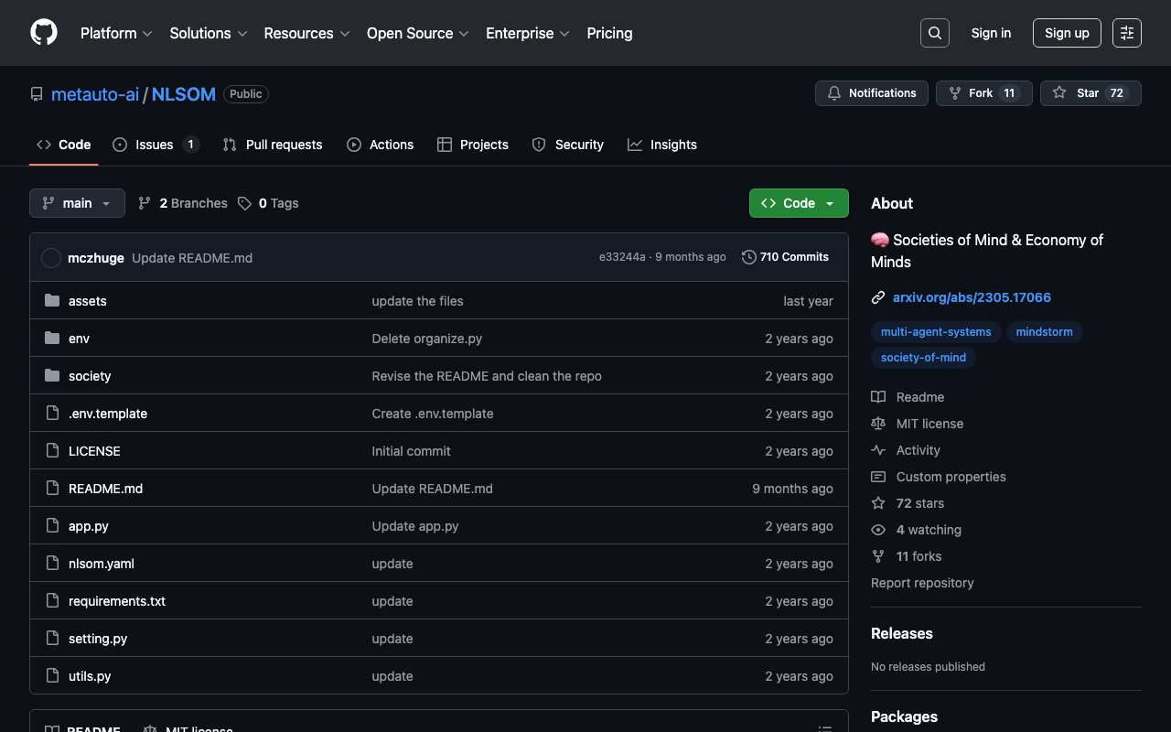Expand the Platform menu

click(x=116, y=33)
